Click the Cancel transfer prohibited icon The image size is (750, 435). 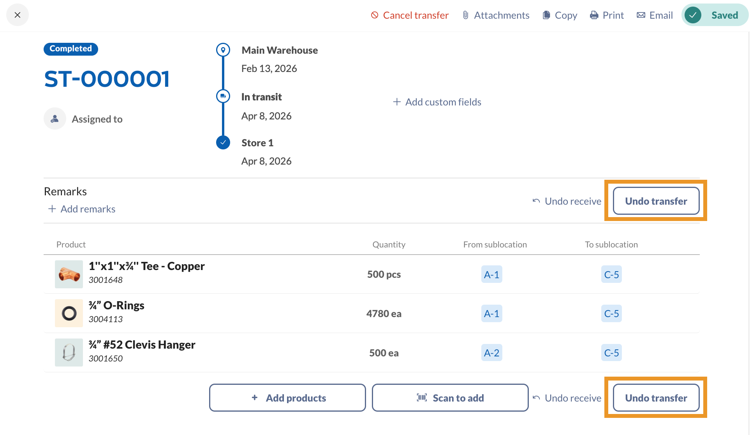pyautogui.click(x=375, y=15)
